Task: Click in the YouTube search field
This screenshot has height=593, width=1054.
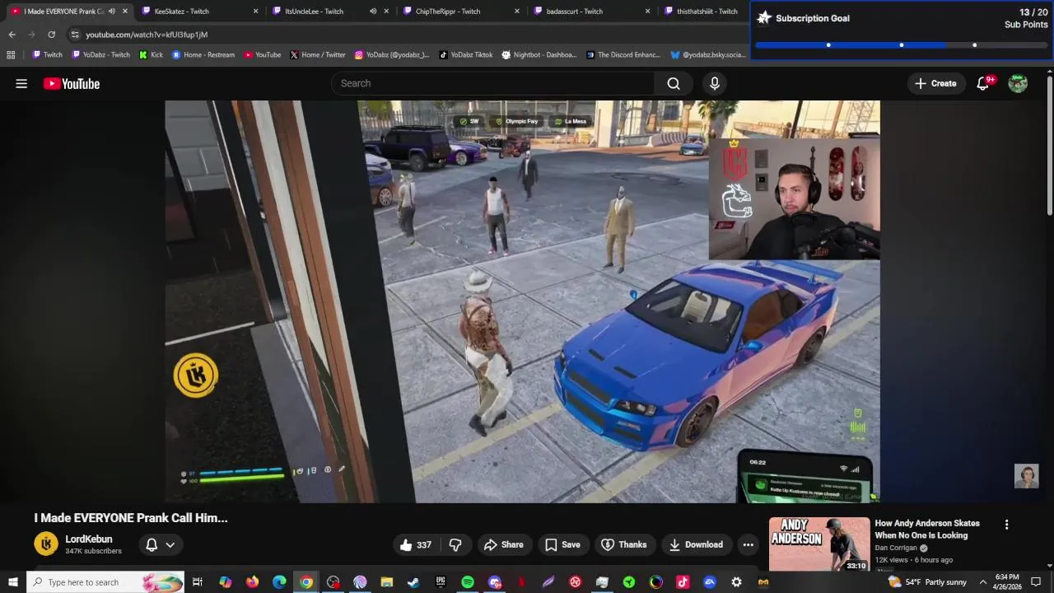Action: pyautogui.click(x=494, y=83)
